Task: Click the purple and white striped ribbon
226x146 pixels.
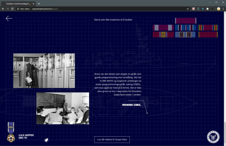Action: [x=163, y=28]
